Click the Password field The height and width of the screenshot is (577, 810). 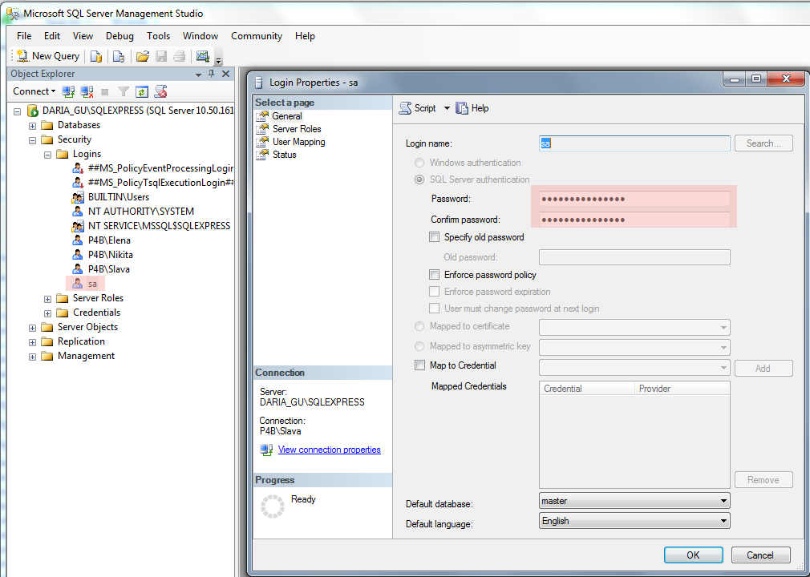634,199
